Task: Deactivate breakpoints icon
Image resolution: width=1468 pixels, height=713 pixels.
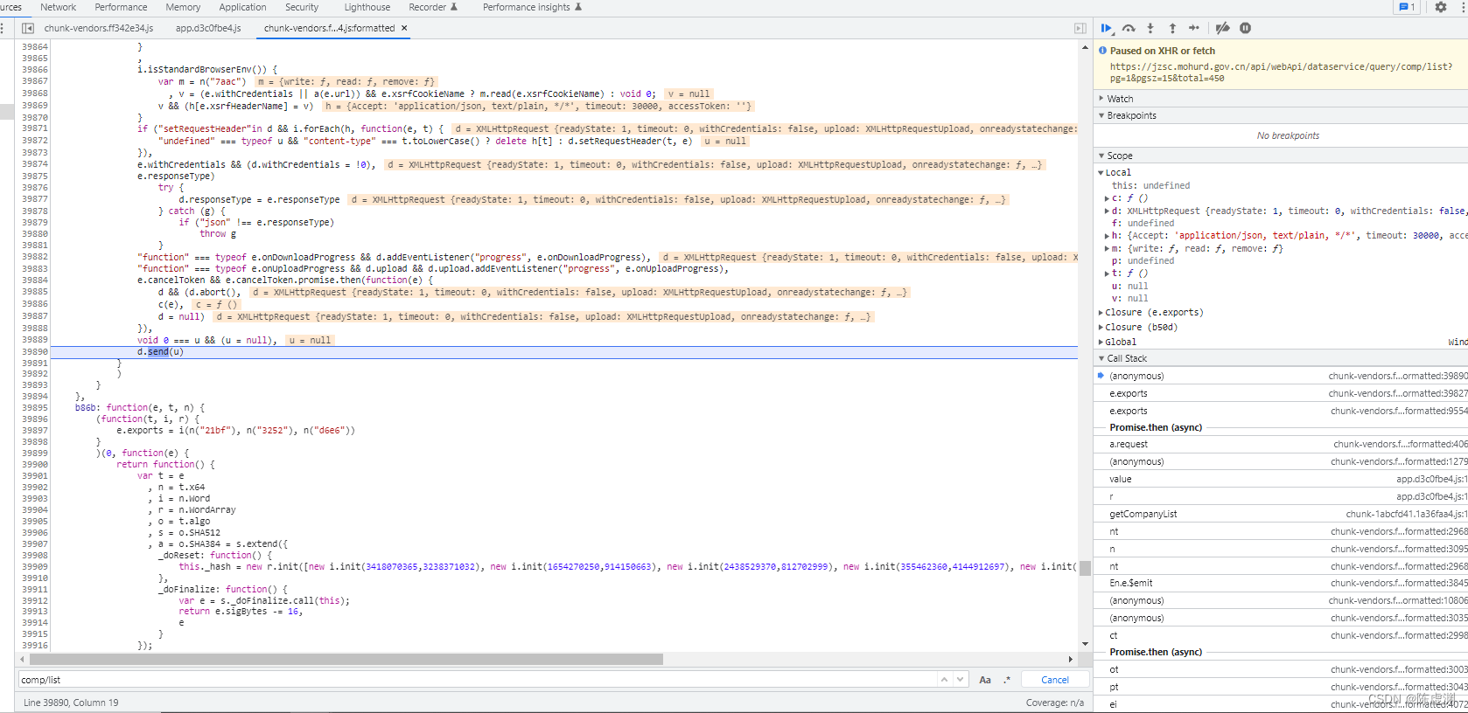Action: pos(1222,28)
